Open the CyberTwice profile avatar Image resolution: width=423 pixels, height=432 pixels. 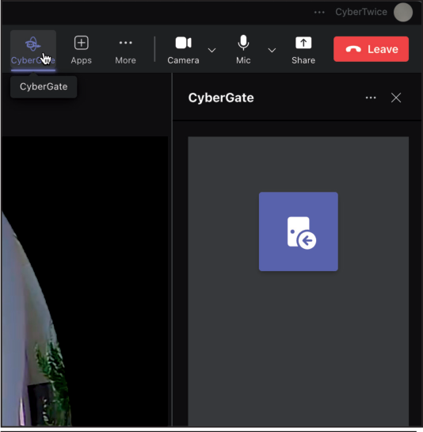click(x=403, y=12)
